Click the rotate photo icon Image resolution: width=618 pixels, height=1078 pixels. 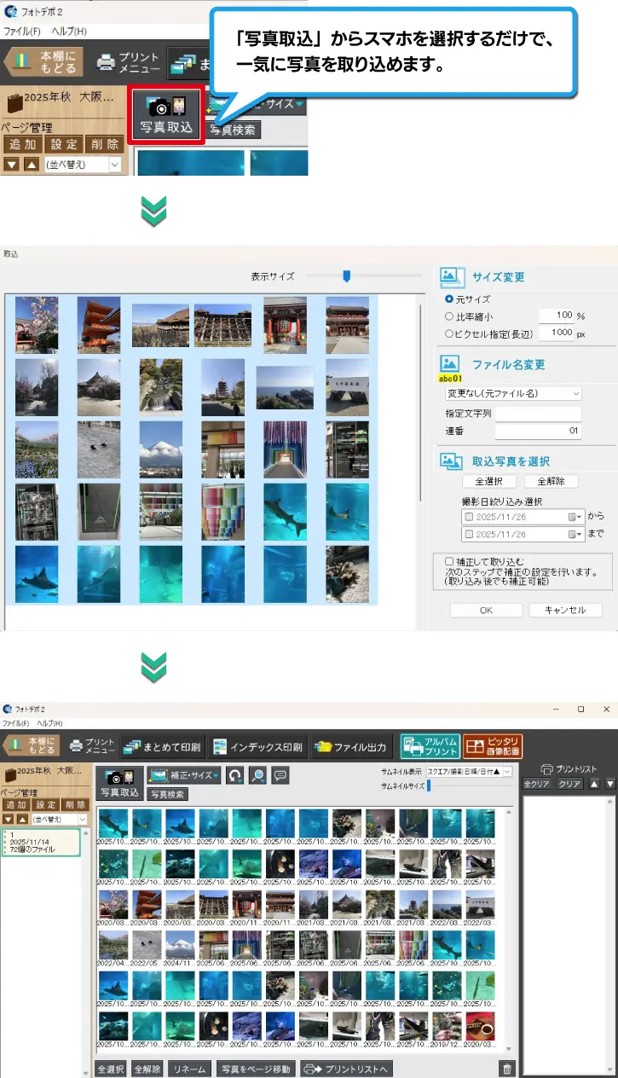tap(234, 775)
